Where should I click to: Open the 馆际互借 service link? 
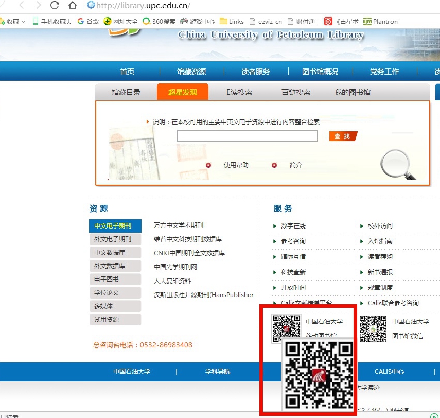[x=293, y=256]
